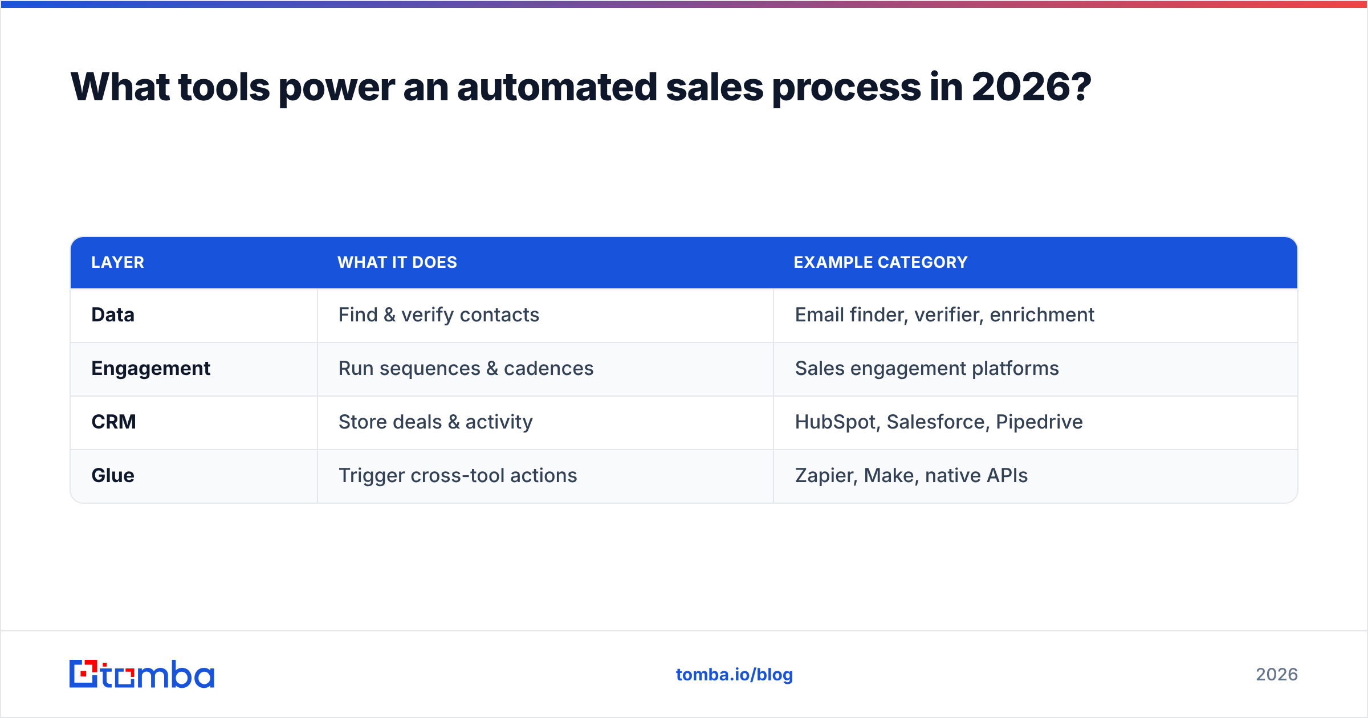Click the Tomba logo
1368x718 pixels.
coord(142,674)
